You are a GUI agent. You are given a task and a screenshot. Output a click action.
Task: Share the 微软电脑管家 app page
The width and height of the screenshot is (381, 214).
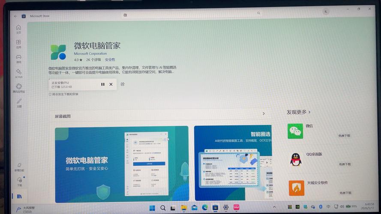pos(123,84)
